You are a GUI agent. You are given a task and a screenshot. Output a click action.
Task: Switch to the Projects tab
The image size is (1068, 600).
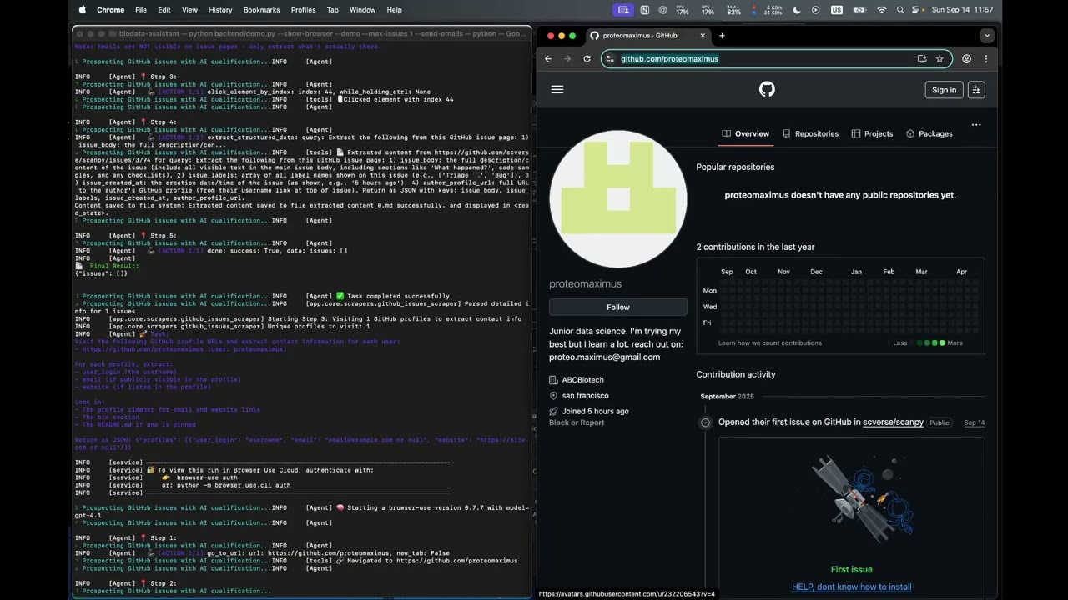(x=872, y=133)
